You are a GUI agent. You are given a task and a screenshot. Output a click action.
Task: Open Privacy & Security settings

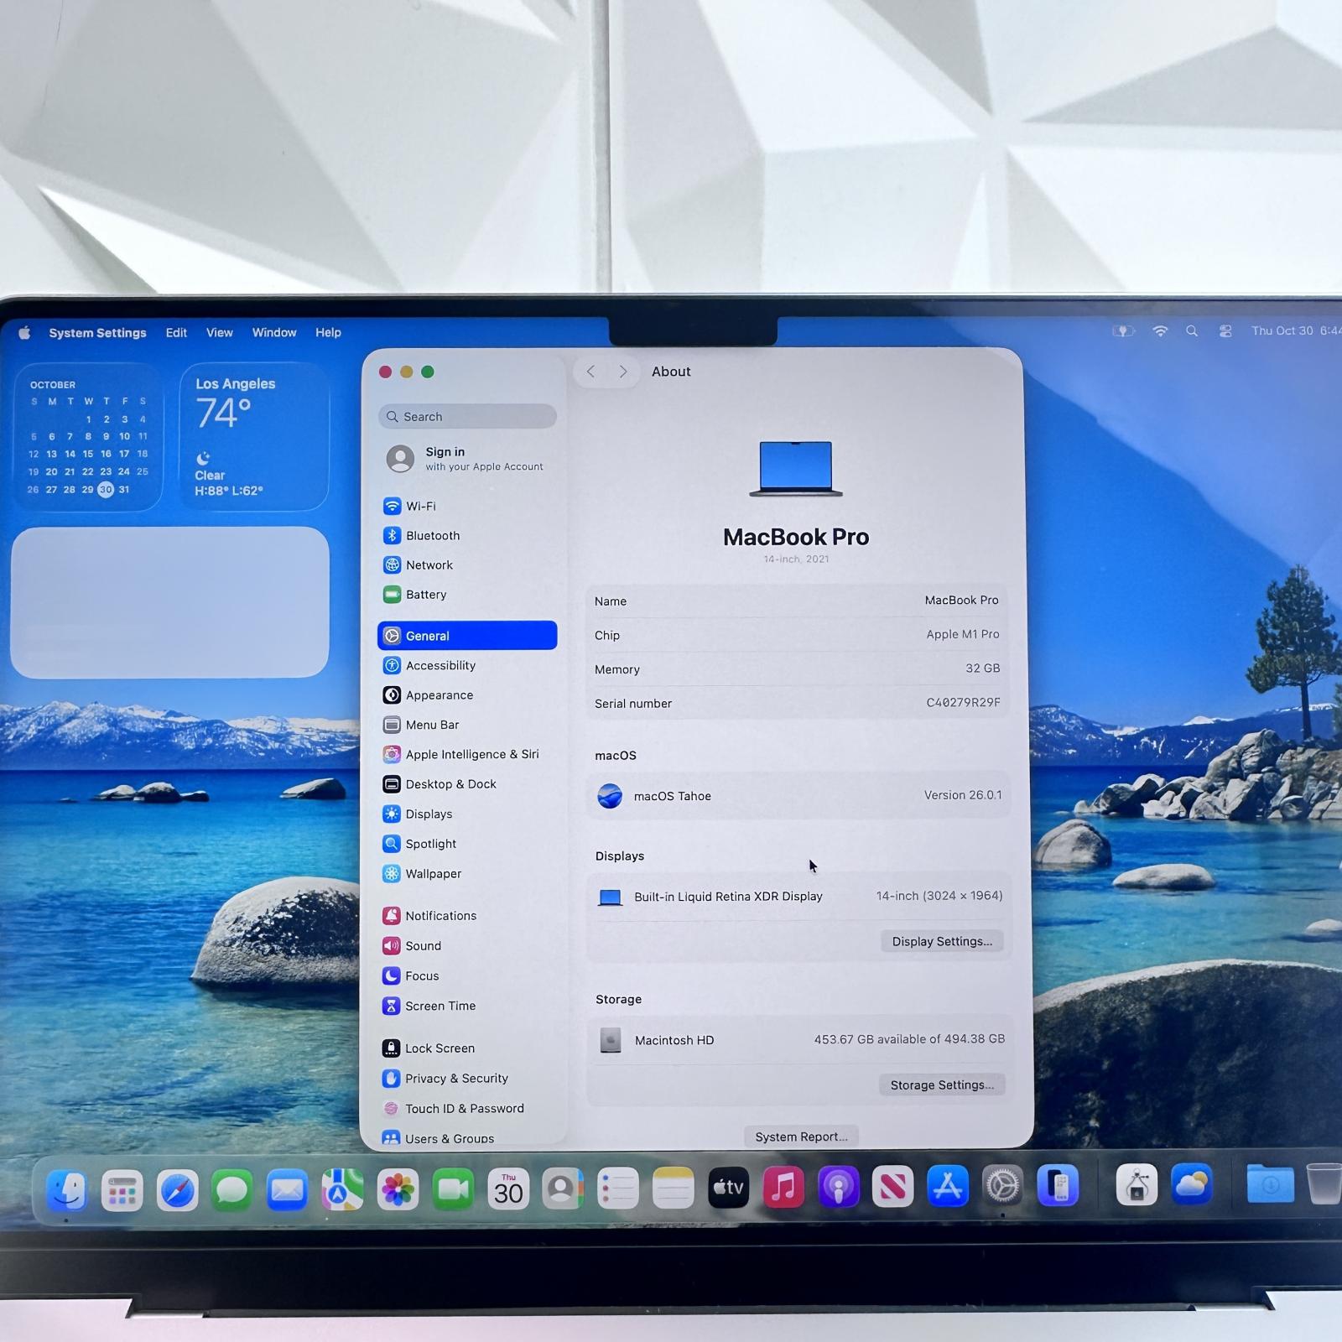456,1078
